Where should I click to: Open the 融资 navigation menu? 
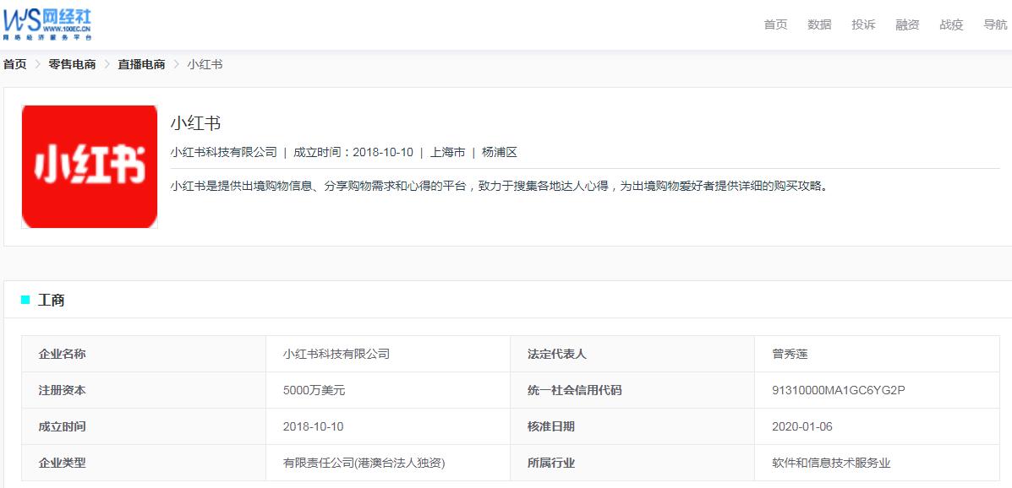point(906,24)
